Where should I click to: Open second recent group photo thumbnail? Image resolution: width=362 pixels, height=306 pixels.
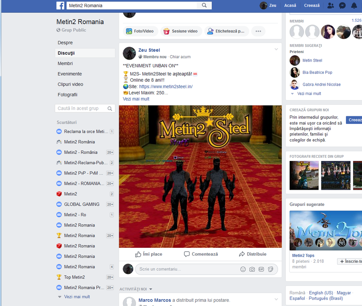pos(336,176)
